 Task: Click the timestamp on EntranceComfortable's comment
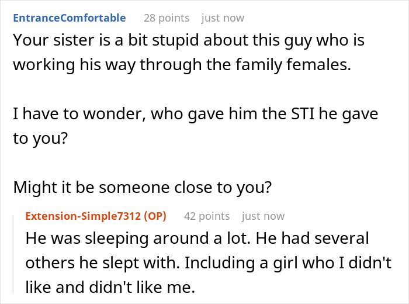[x=223, y=18]
